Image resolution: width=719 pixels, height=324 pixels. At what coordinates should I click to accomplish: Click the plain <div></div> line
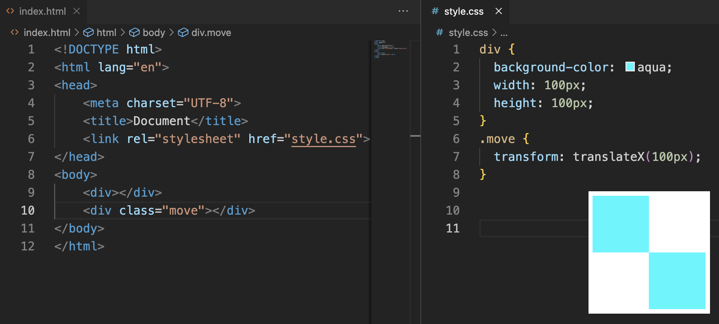click(x=122, y=193)
